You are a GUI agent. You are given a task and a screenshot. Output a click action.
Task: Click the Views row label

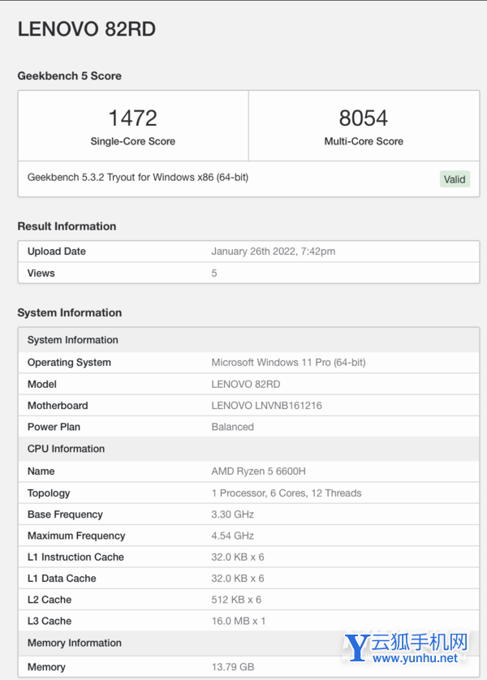click(41, 273)
